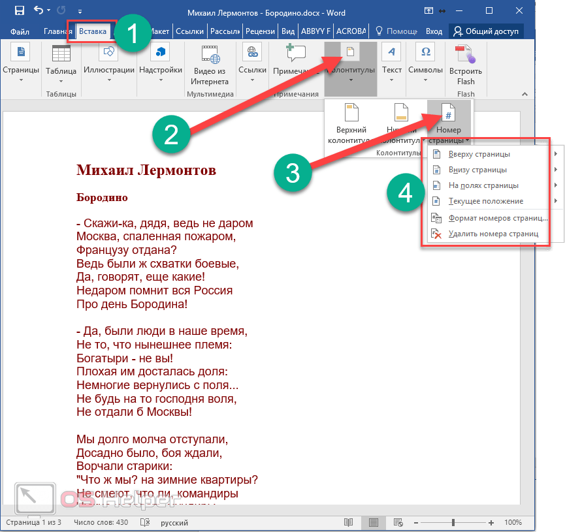Image resolution: width=565 pixels, height=532 pixels.
Task: Click the Удалить номера red X icon
Action: click(436, 234)
